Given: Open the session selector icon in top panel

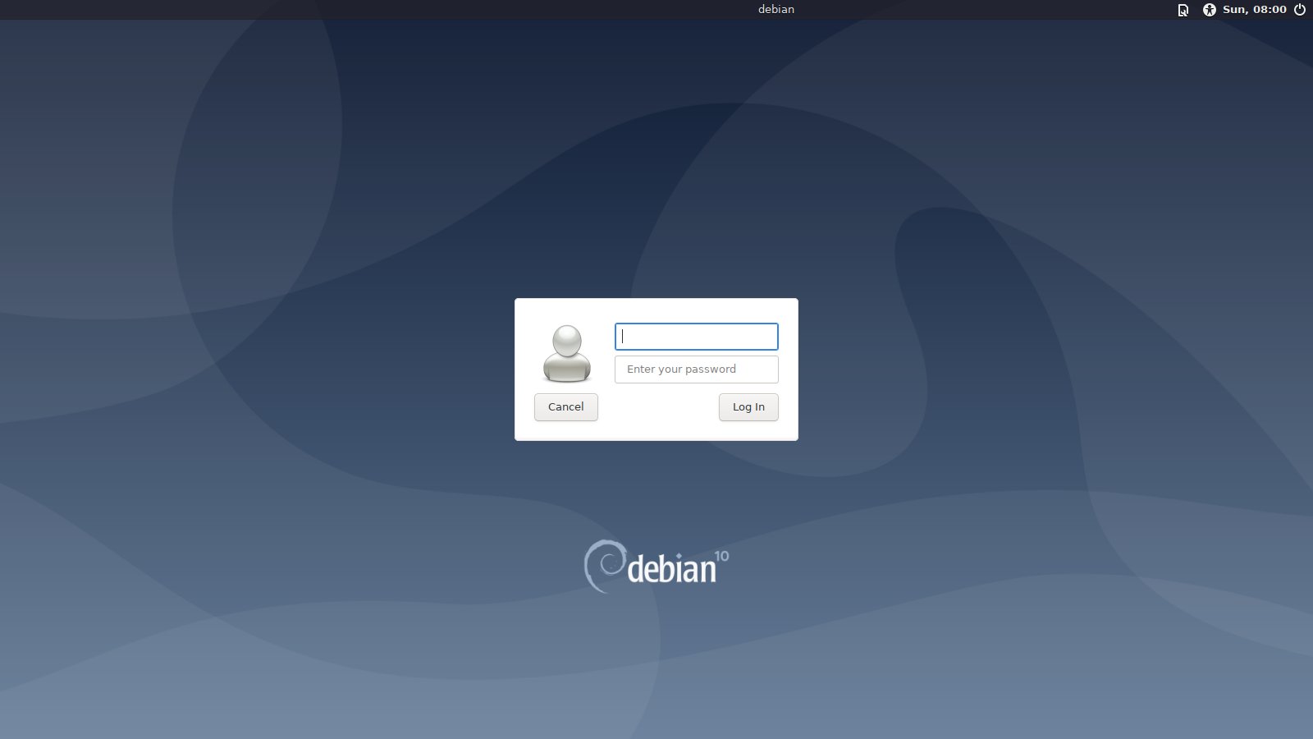Looking at the screenshot, I should 1183,10.
